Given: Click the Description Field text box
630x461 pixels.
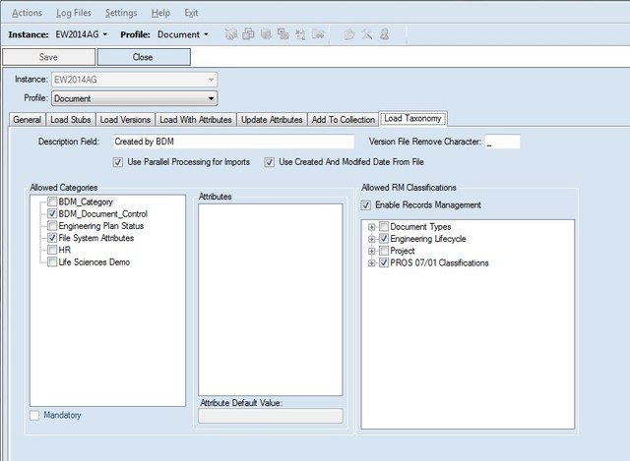Looking at the screenshot, I should tap(232, 143).
